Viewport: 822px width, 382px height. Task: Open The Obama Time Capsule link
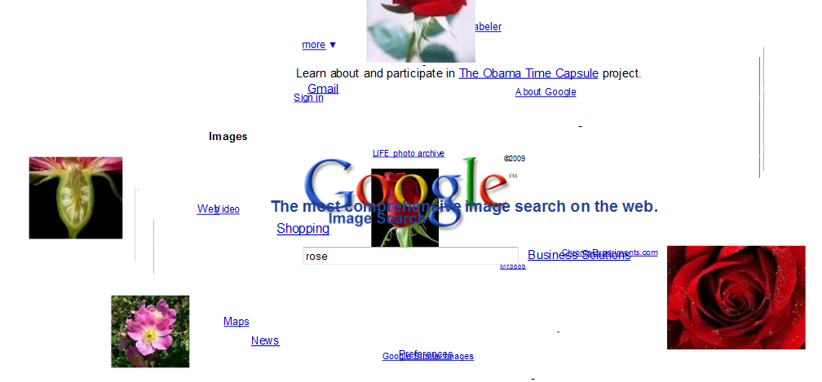(x=528, y=73)
